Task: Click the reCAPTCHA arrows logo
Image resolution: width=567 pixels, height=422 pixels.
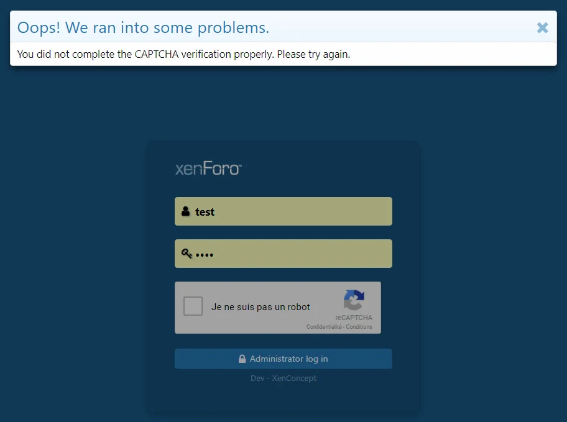Action: pos(354,300)
